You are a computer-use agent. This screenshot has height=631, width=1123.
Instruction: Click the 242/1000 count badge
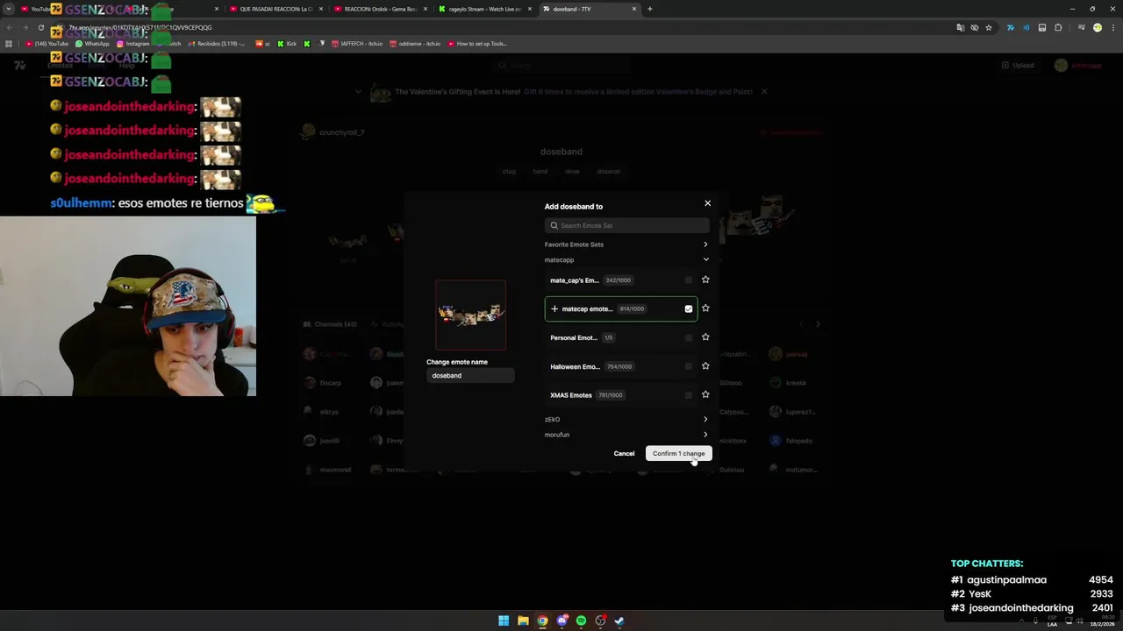click(x=618, y=280)
